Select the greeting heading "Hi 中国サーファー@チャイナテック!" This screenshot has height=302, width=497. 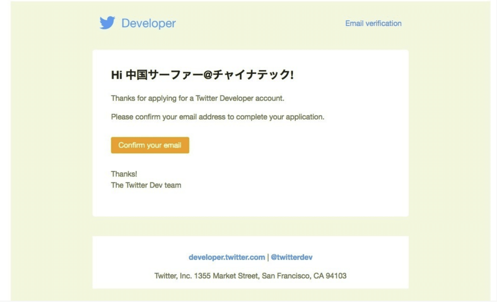pyautogui.click(x=203, y=75)
